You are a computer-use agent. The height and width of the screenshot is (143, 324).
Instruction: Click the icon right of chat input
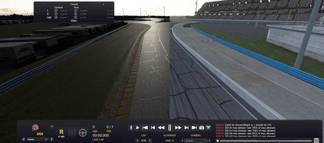click(x=316, y=140)
